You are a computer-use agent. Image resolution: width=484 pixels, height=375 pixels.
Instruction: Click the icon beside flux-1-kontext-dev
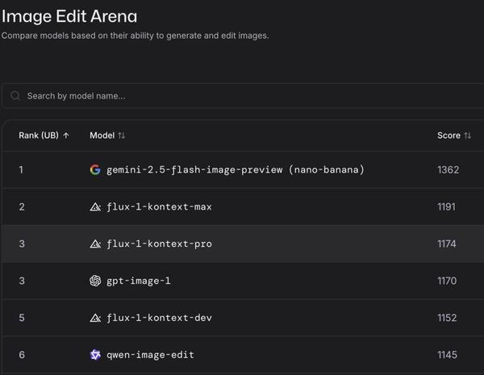[x=95, y=319]
